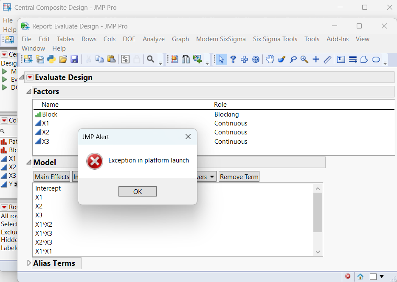Image resolution: width=397 pixels, height=282 pixels.
Task: Select the Line drawing tool
Action: click(x=328, y=60)
